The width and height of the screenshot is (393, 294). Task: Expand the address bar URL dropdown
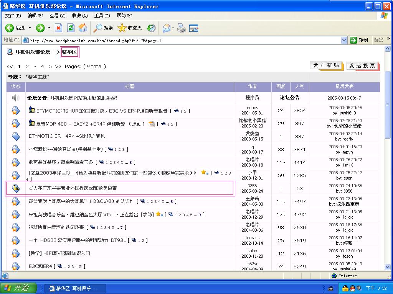344,40
